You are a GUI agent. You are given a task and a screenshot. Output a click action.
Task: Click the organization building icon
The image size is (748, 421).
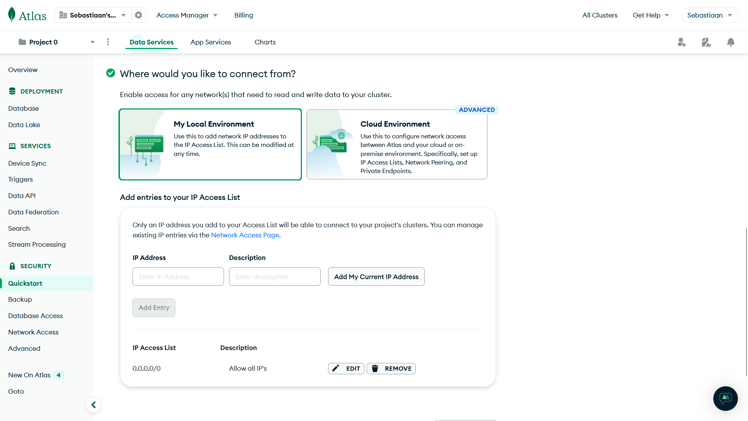(64, 15)
